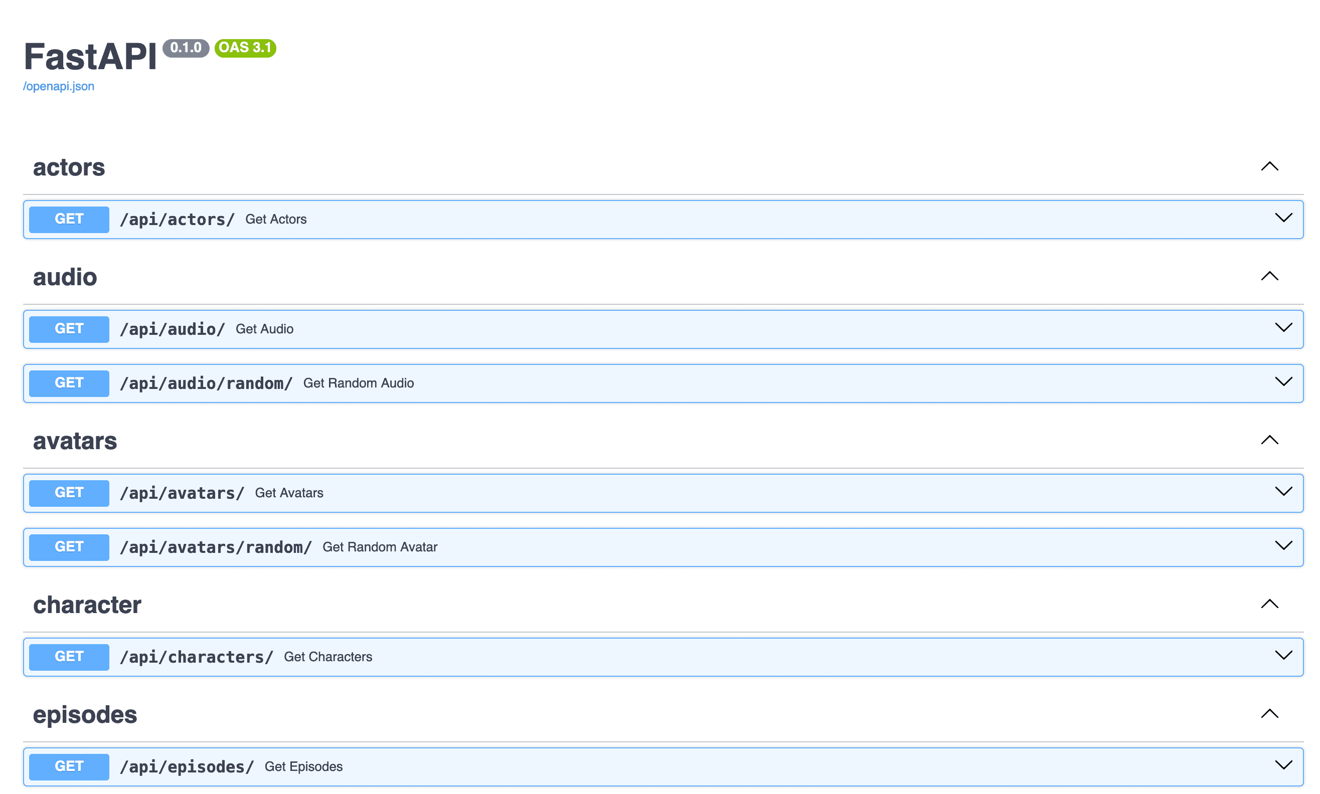Click the Get Audio summary
Image resolution: width=1320 pixels, height=794 pixels.
(264, 329)
